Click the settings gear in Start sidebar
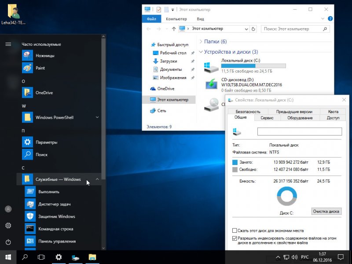 [8, 225]
